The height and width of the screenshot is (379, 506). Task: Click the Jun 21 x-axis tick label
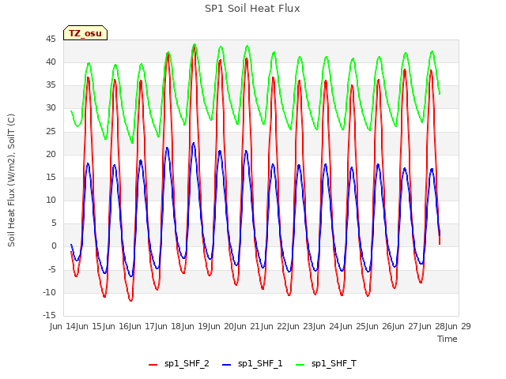pyautogui.click(x=248, y=326)
